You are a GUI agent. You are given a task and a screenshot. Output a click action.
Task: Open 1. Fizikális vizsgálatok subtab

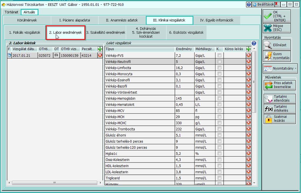tap(25, 32)
